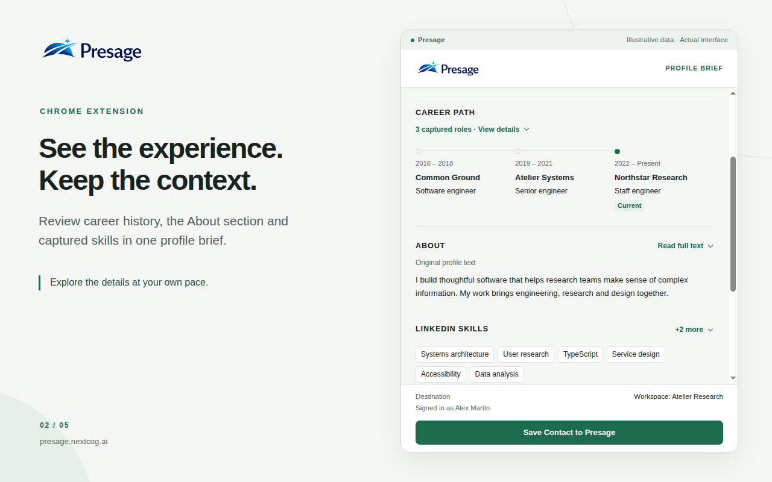Click the Workspace: Atelier Research text
This screenshot has height=482, width=772.
(679, 396)
